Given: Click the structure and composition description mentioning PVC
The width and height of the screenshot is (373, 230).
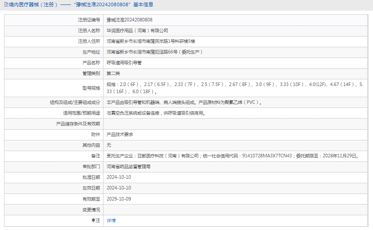Looking at the screenshot, I should click(x=184, y=102).
